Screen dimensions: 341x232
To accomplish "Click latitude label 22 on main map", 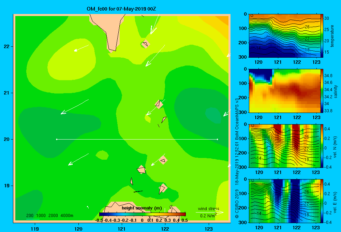I will [x=6, y=47].
